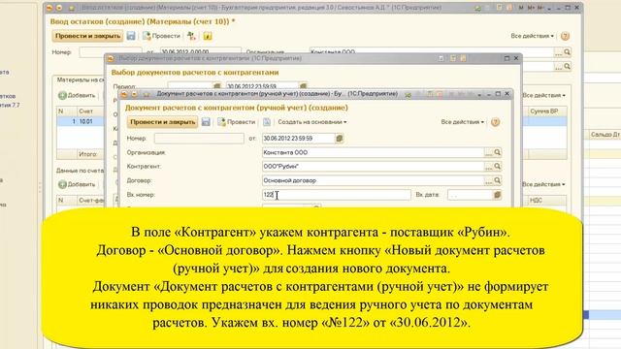This screenshot has width=621, height=349.
Task: Click Договор field with Основной договор
Action: 373,180
